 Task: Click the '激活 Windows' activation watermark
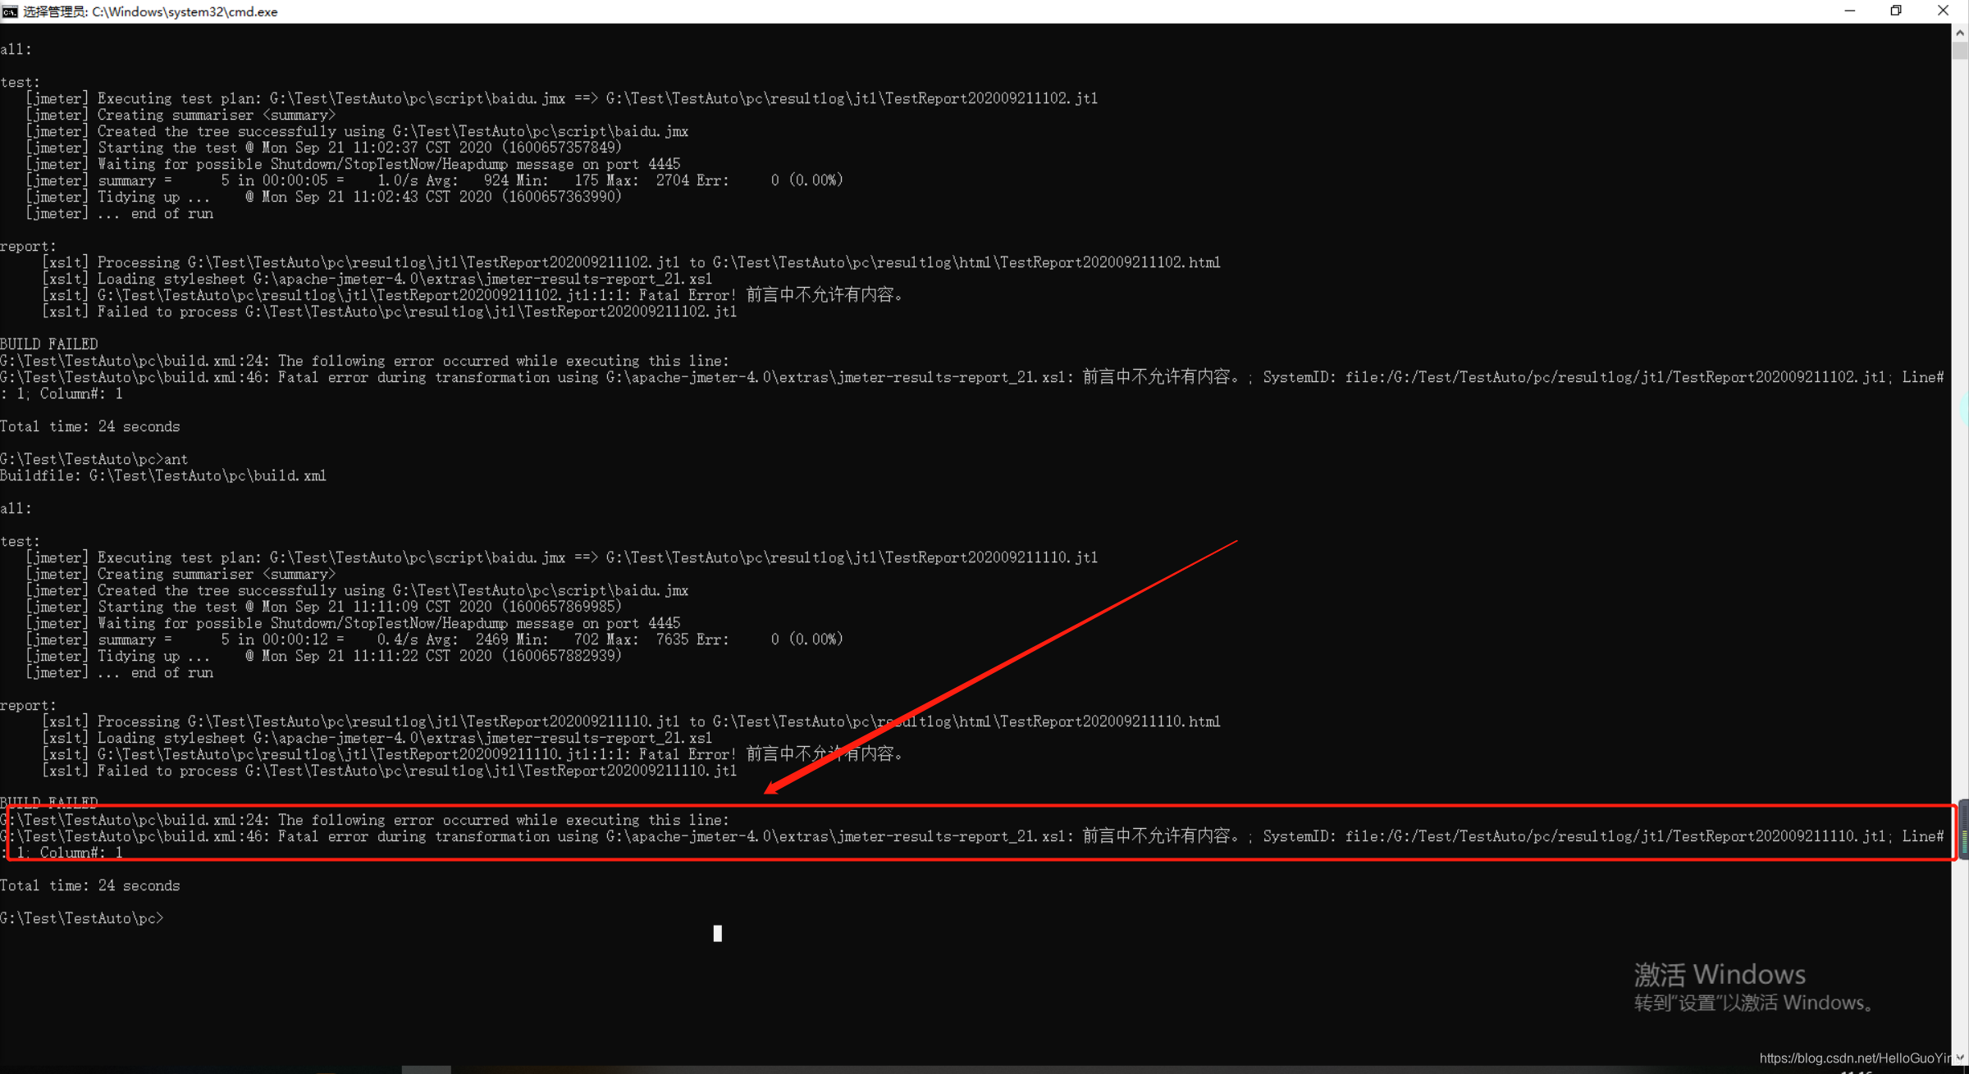pyautogui.click(x=1720, y=974)
